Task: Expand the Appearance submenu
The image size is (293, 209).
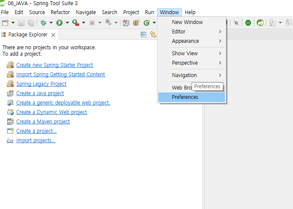Action: coord(192,41)
